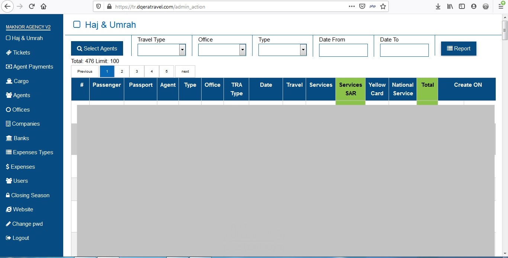Image resolution: width=508 pixels, height=258 pixels.
Task: Expand the Office dropdown
Action: point(222,50)
